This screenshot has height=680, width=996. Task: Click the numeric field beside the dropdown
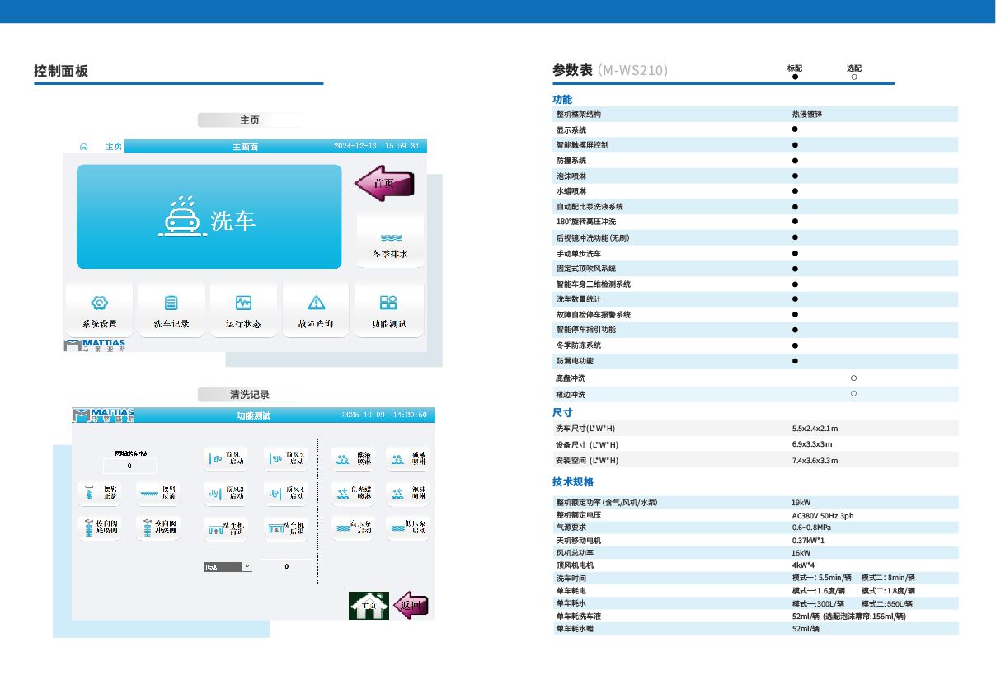coord(286,567)
